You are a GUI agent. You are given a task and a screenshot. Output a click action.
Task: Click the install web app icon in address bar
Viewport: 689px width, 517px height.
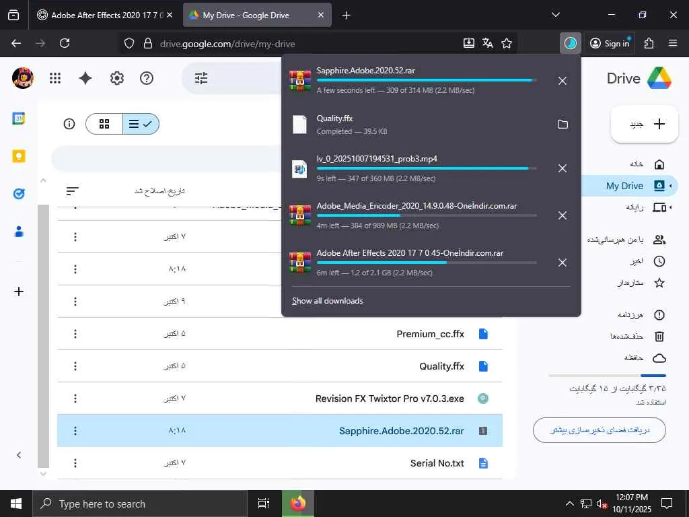[469, 43]
